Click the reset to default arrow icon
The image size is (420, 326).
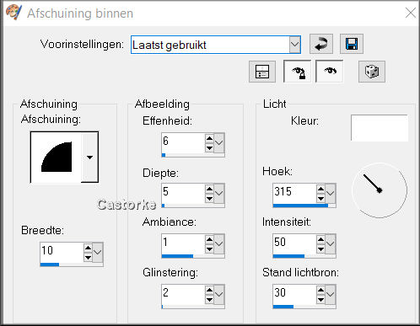click(x=321, y=44)
